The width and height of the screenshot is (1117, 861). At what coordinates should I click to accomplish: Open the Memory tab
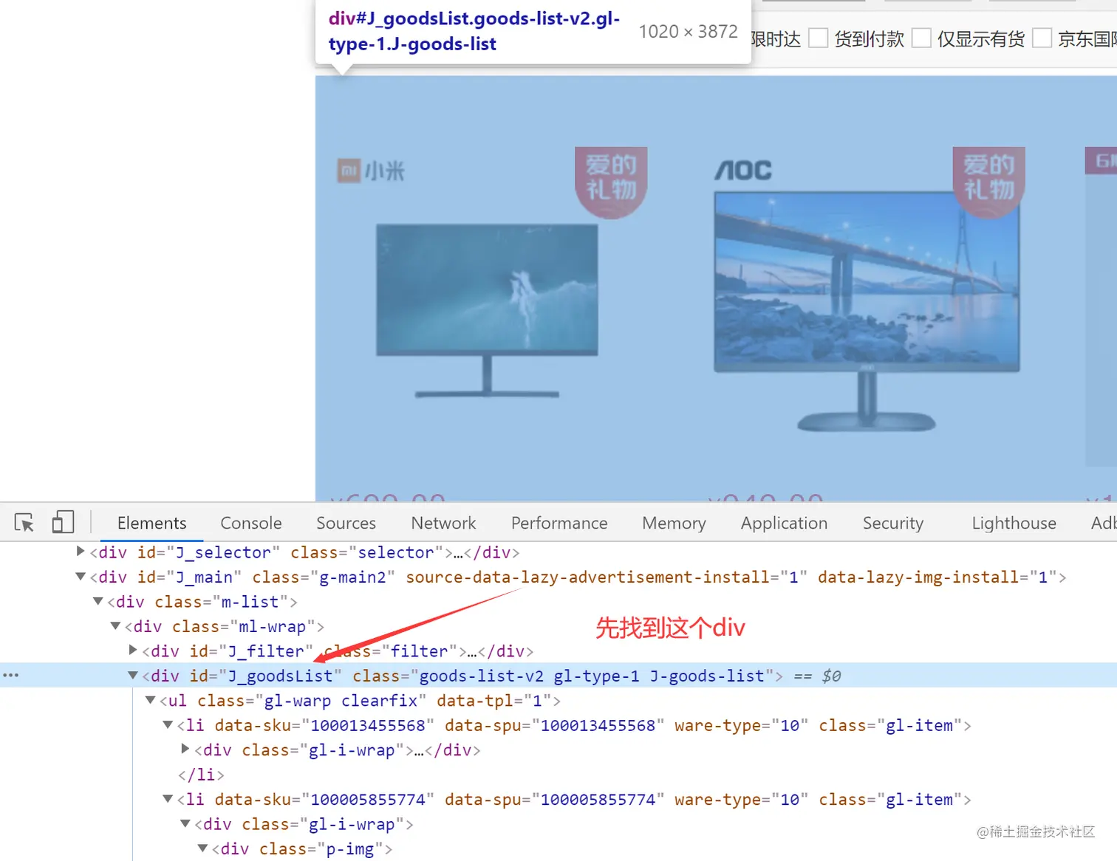click(x=674, y=523)
